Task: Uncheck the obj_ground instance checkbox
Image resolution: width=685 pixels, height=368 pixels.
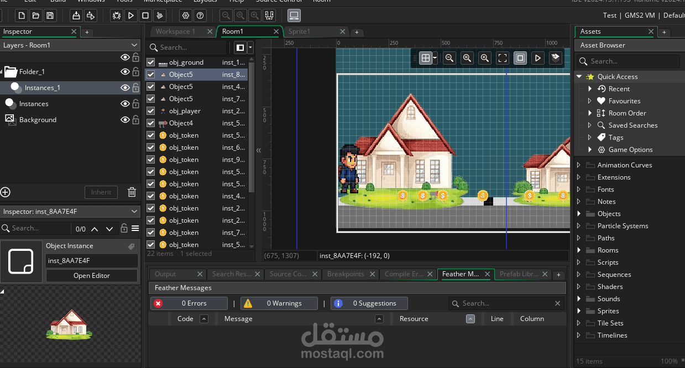Action: pyautogui.click(x=151, y=62)
